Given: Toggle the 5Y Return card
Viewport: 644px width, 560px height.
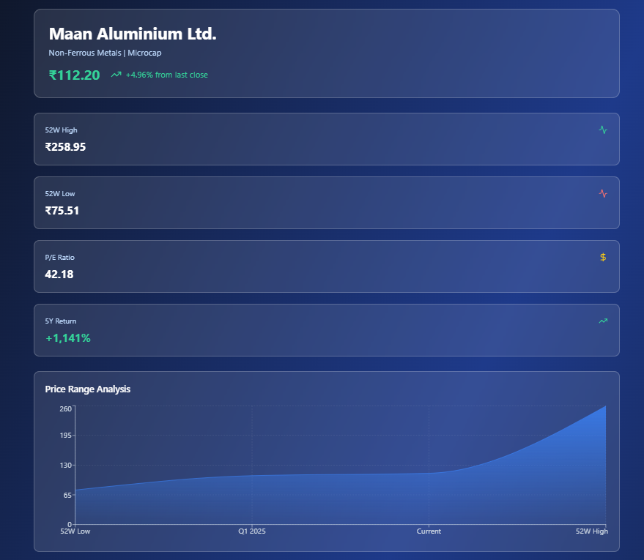Looking at the screenshot, I should (325, 329).
